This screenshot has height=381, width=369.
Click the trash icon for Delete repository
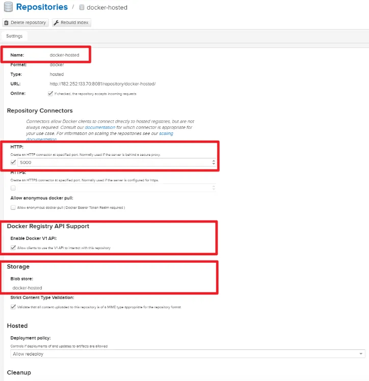click(x=6, y=23)
